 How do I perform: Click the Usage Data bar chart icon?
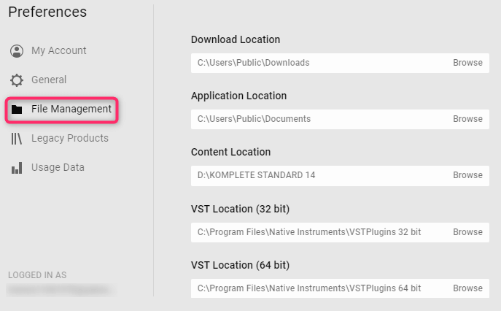point(17,168)
